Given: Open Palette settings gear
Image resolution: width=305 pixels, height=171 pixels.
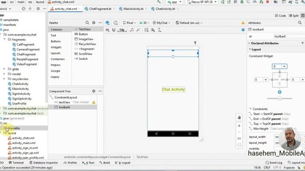Looking at the screenshot, I should pos(94,23).
